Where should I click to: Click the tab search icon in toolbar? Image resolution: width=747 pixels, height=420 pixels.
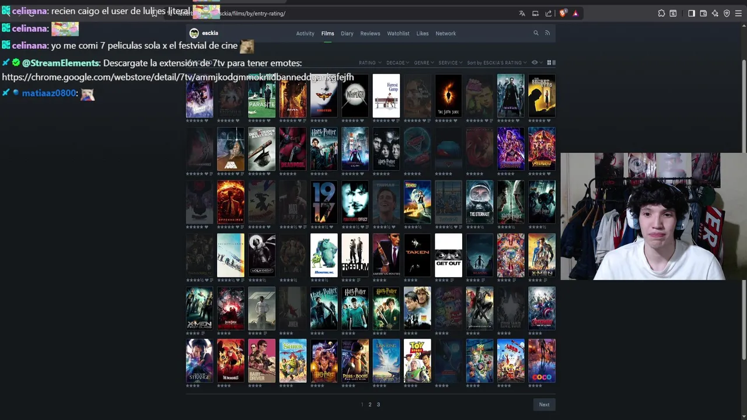click(673, 13)
